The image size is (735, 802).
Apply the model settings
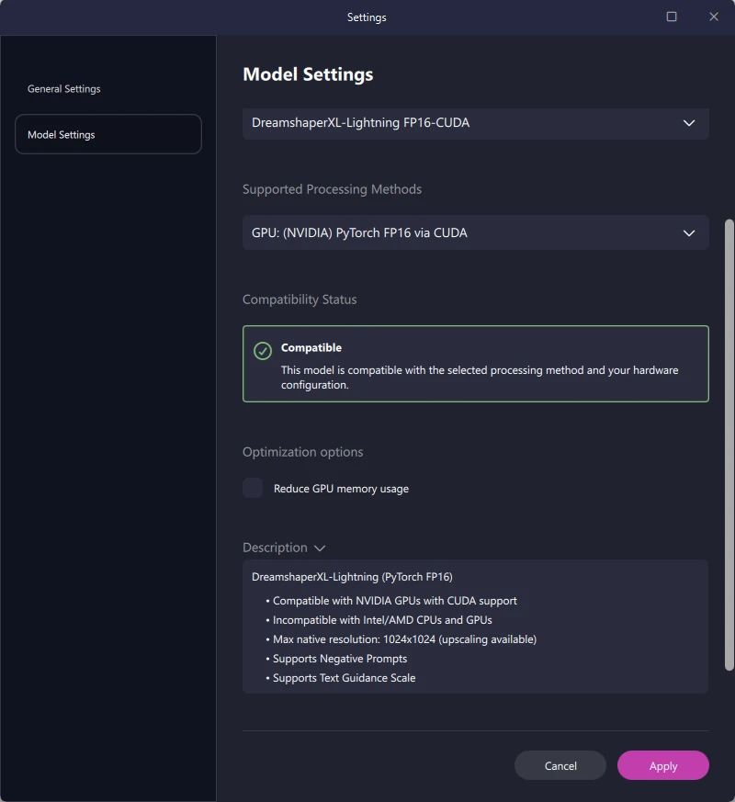(x=663, y=765)
